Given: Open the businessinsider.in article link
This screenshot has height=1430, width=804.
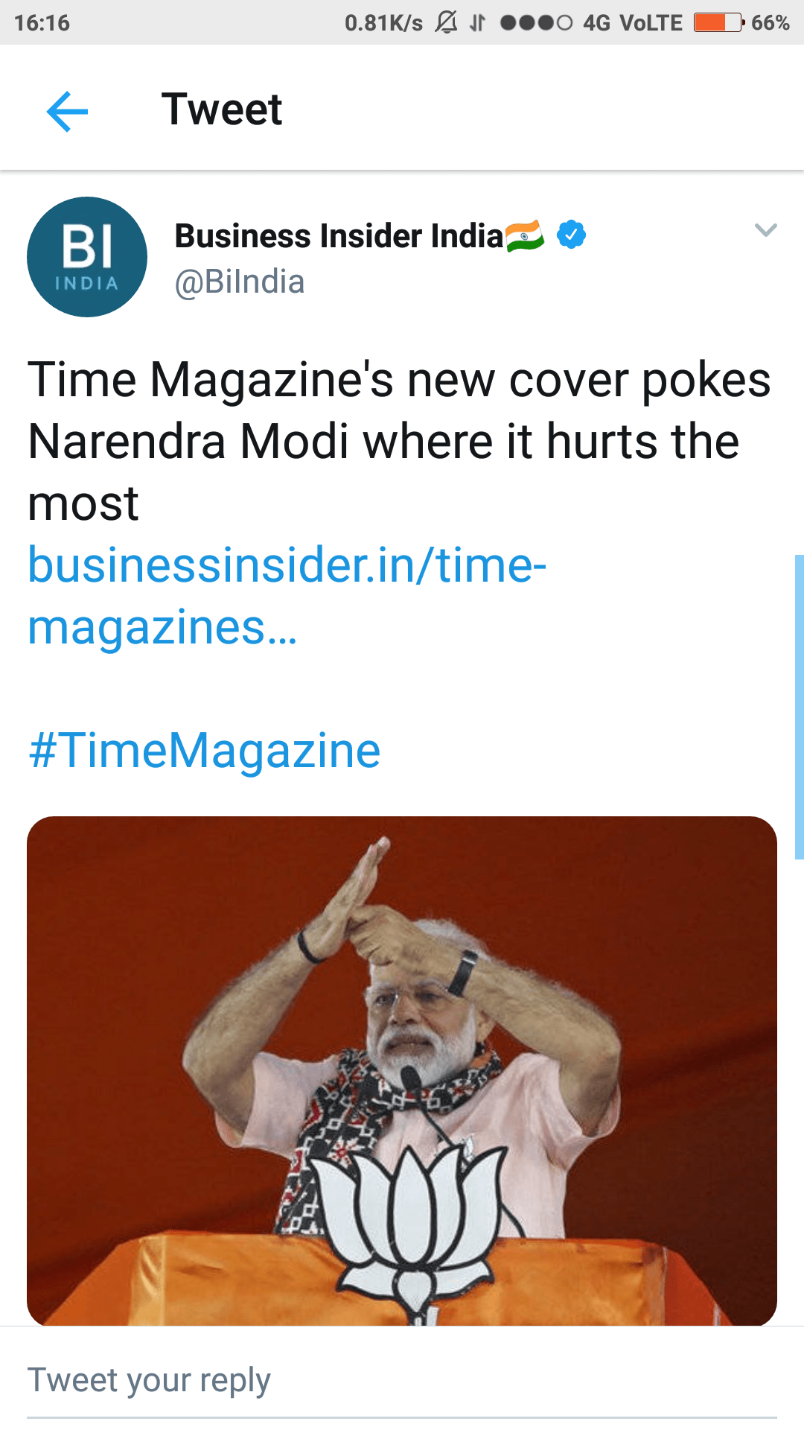Looking at the screenshot, I should pos(287,595).
